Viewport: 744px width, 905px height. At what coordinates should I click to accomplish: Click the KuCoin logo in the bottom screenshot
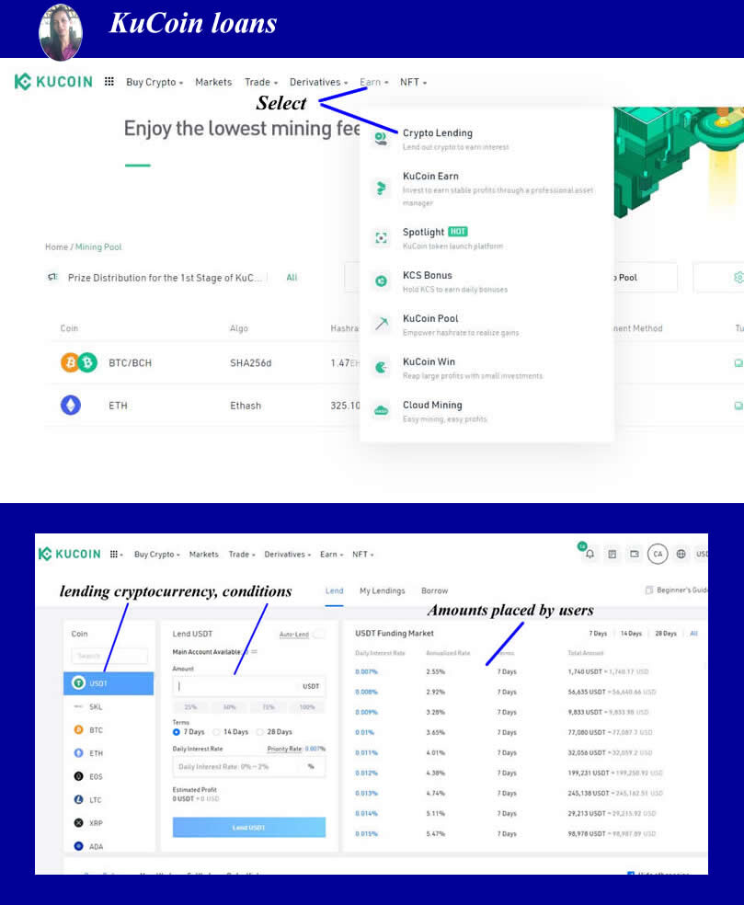click(x=69, y=554)
